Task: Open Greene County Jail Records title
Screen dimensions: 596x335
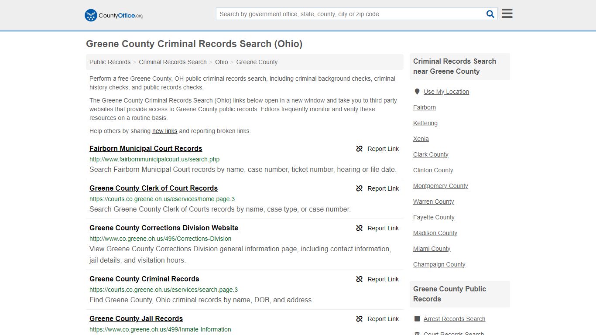Action: tap(136, 318)
